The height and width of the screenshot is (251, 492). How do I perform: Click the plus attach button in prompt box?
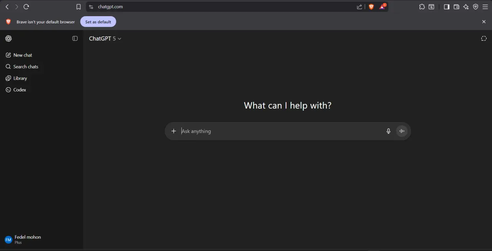pos(174,131)
